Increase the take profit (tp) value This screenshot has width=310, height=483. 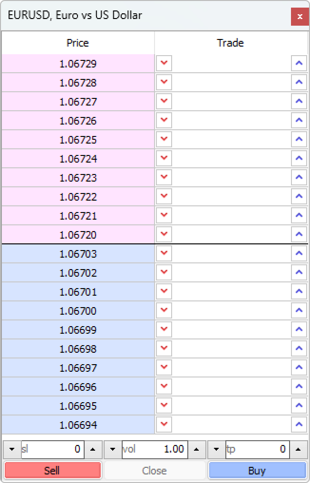pyautogui.click(x=298, y=449)
